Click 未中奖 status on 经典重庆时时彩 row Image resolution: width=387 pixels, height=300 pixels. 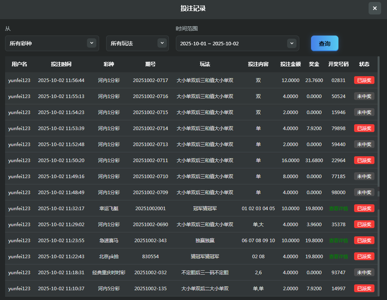tap(364, 272)
